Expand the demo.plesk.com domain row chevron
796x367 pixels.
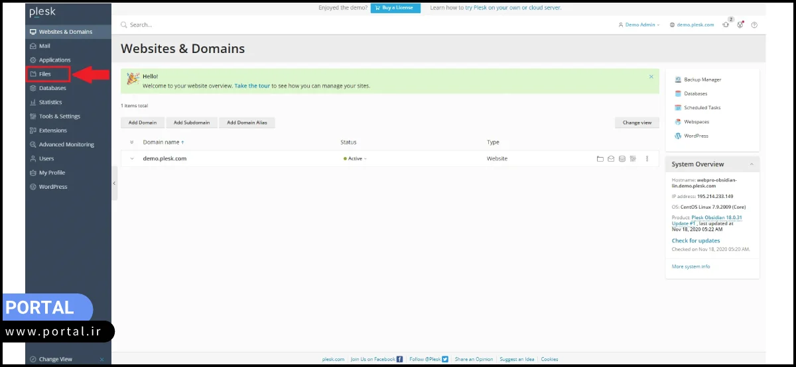(132, 159)
